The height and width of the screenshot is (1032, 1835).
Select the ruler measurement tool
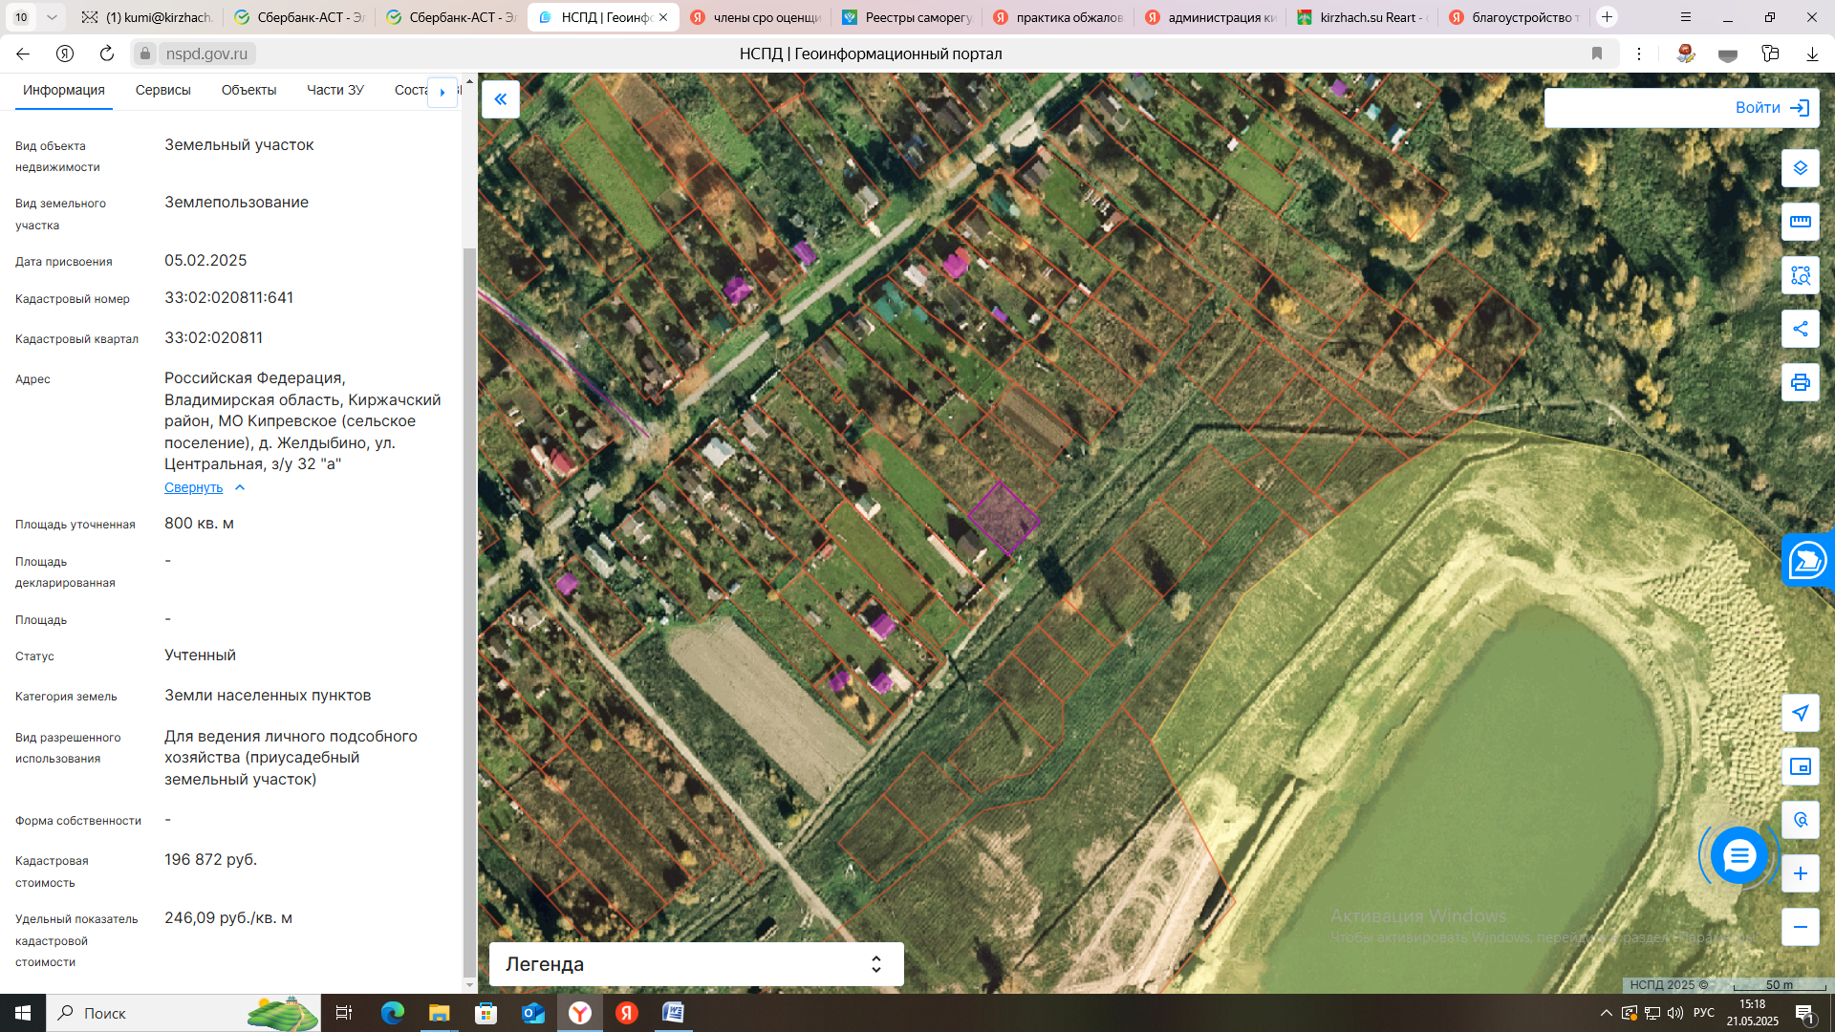pyautogui.click(x=1800, y=222)
